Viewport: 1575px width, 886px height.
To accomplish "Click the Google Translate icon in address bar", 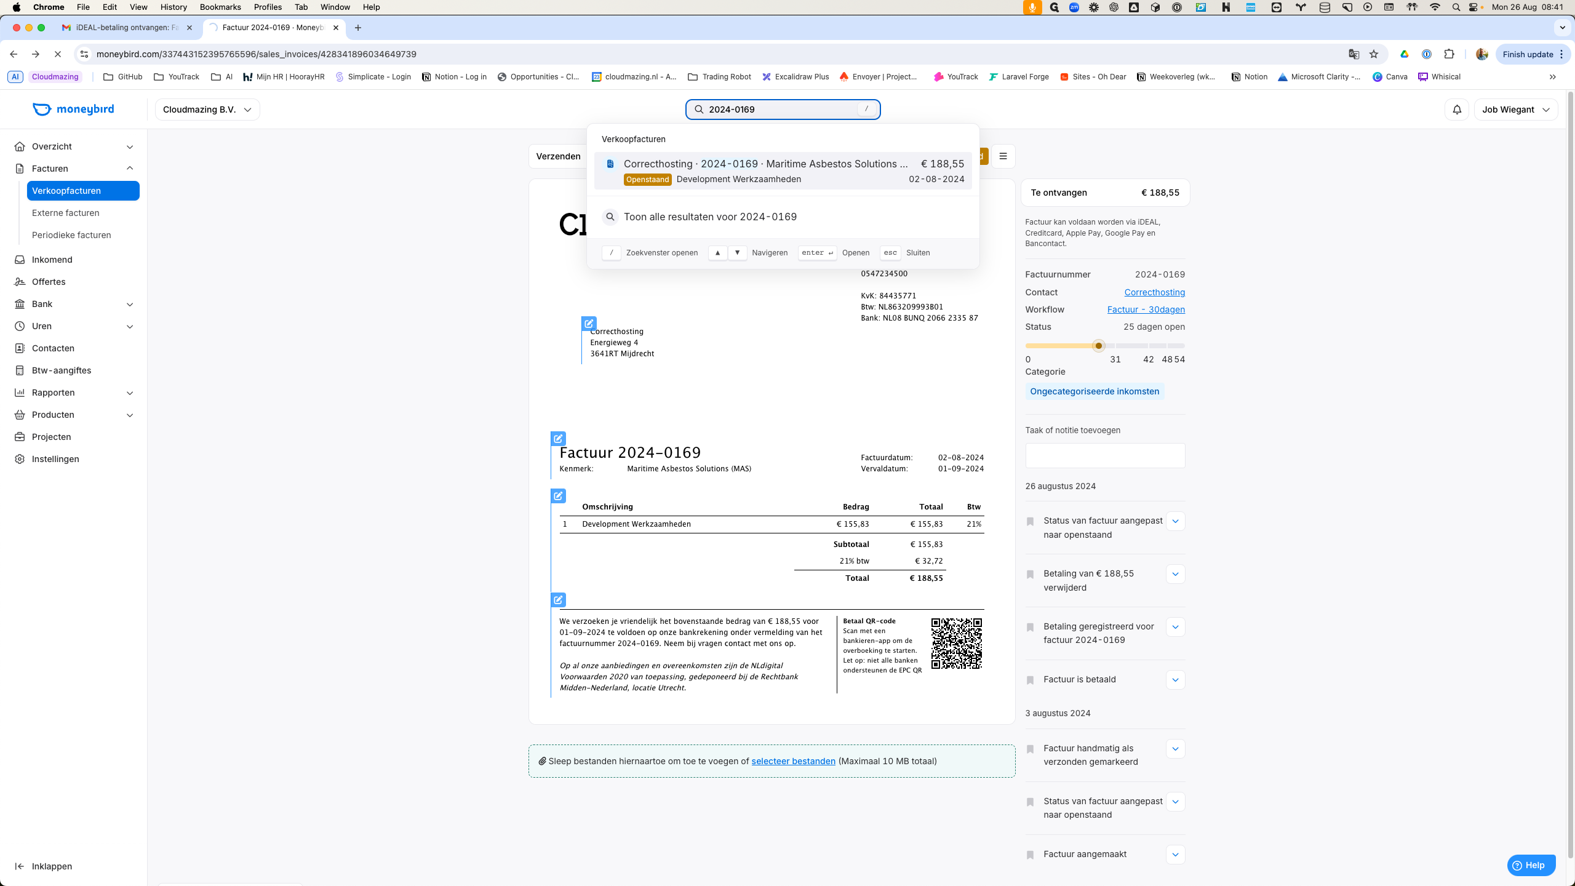I will (1354, 54).
